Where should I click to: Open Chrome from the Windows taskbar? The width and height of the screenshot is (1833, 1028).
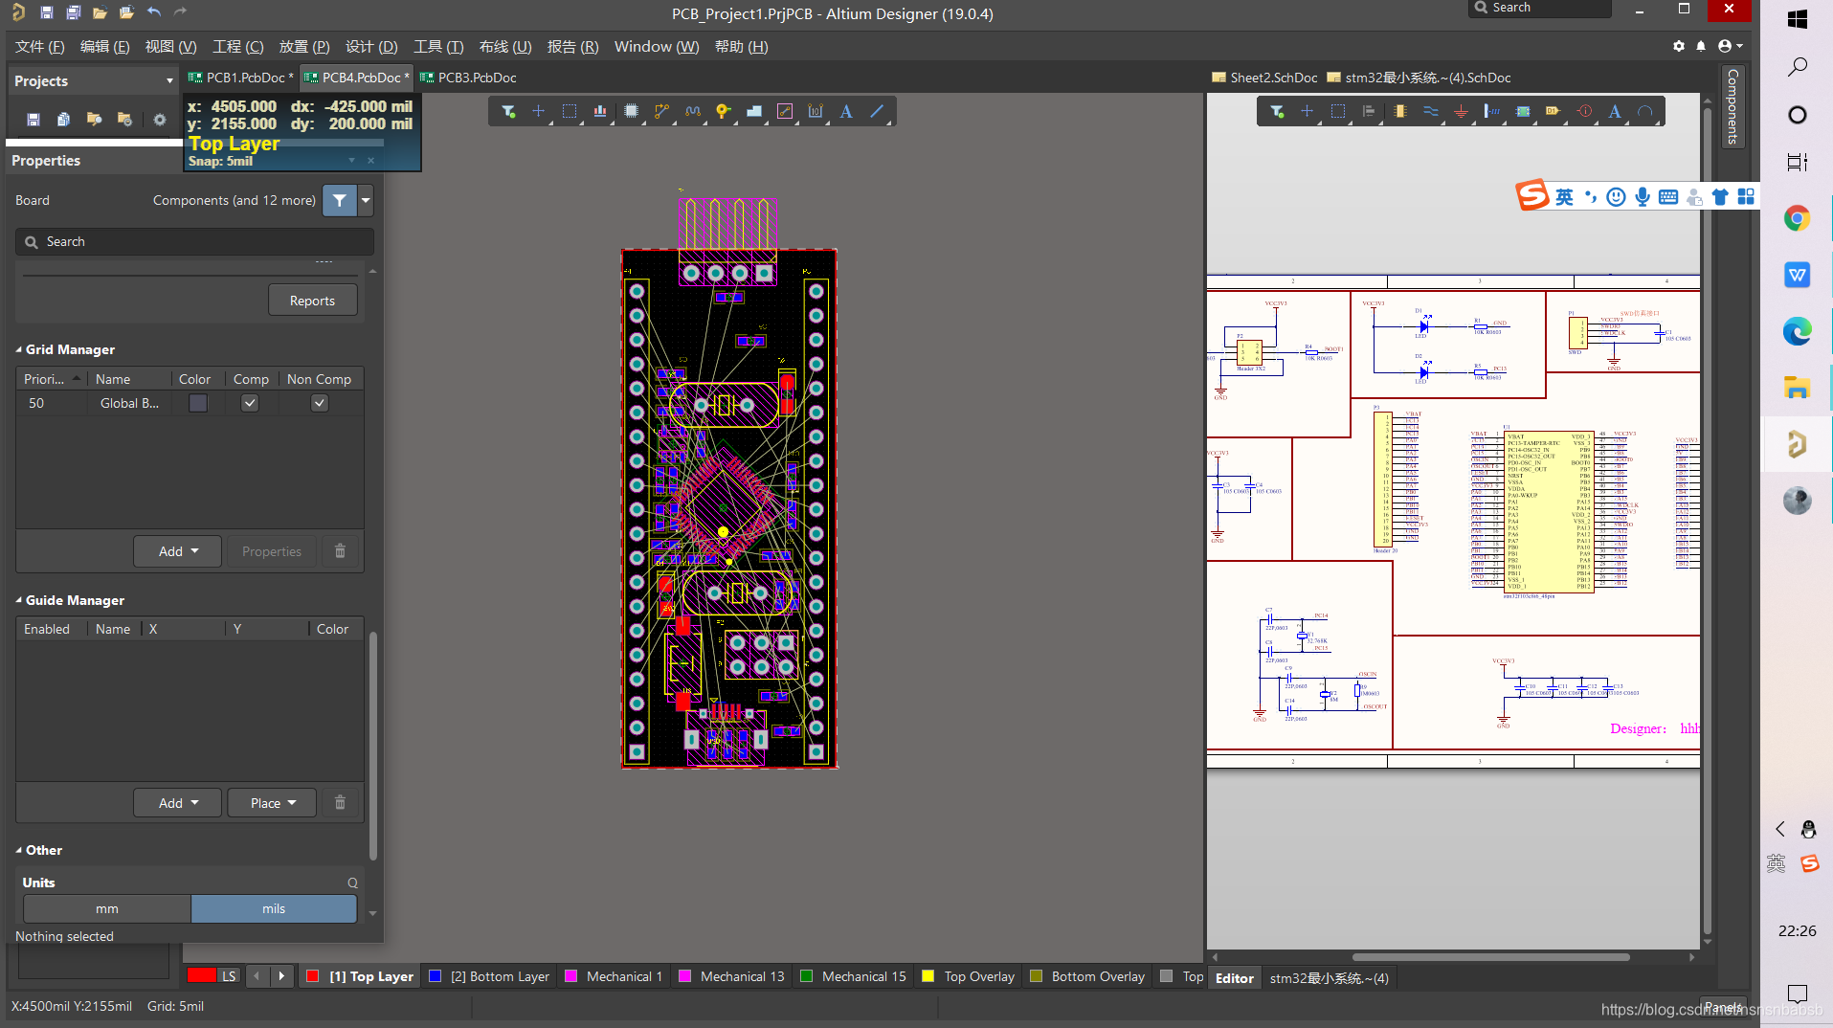(x=1797, y=218)
